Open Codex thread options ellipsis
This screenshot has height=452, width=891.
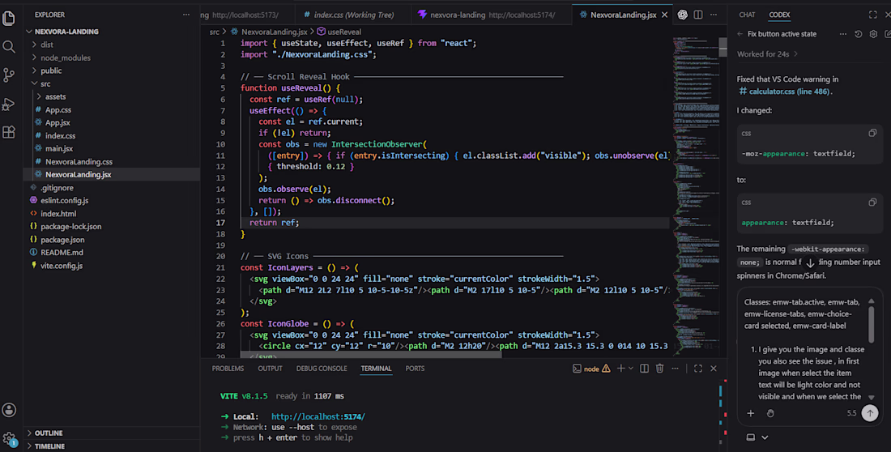coord(842,34)
